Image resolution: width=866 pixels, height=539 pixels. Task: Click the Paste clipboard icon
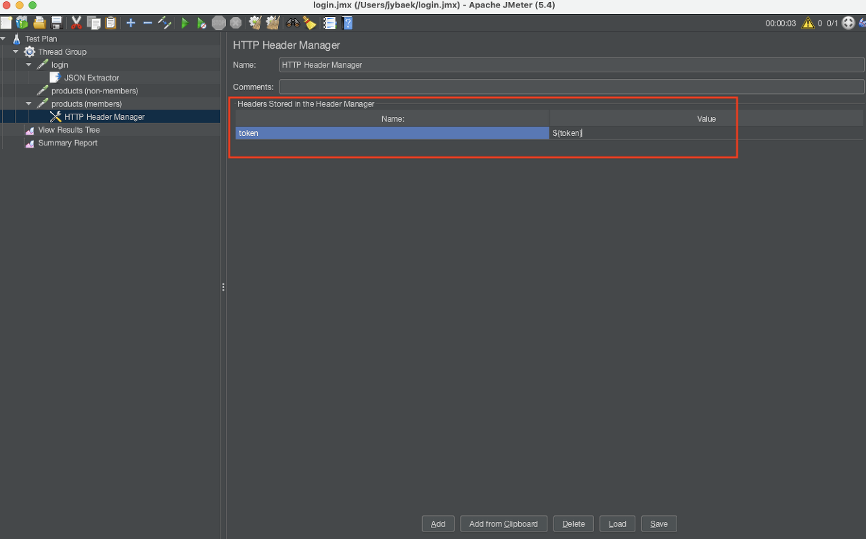[110, 23]
